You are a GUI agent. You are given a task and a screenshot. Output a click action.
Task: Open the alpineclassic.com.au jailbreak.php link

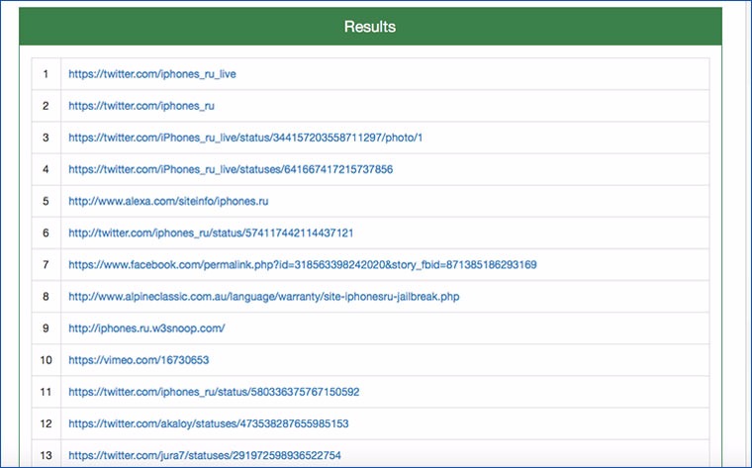point(264,297)
